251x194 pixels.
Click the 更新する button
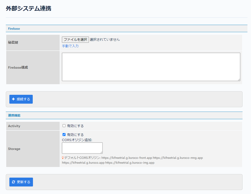coord(21,182)
